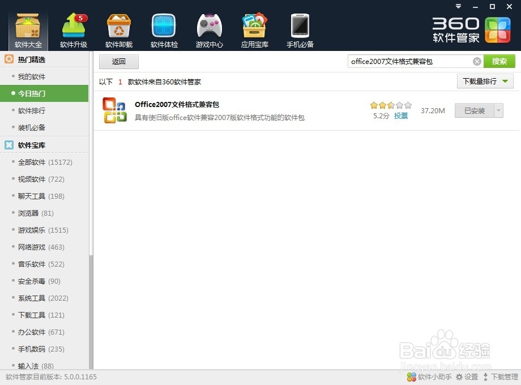The height and width of the screenshot is (385, 521).
Task: Clear the search box with the X icon
Action: pos(477,62)
